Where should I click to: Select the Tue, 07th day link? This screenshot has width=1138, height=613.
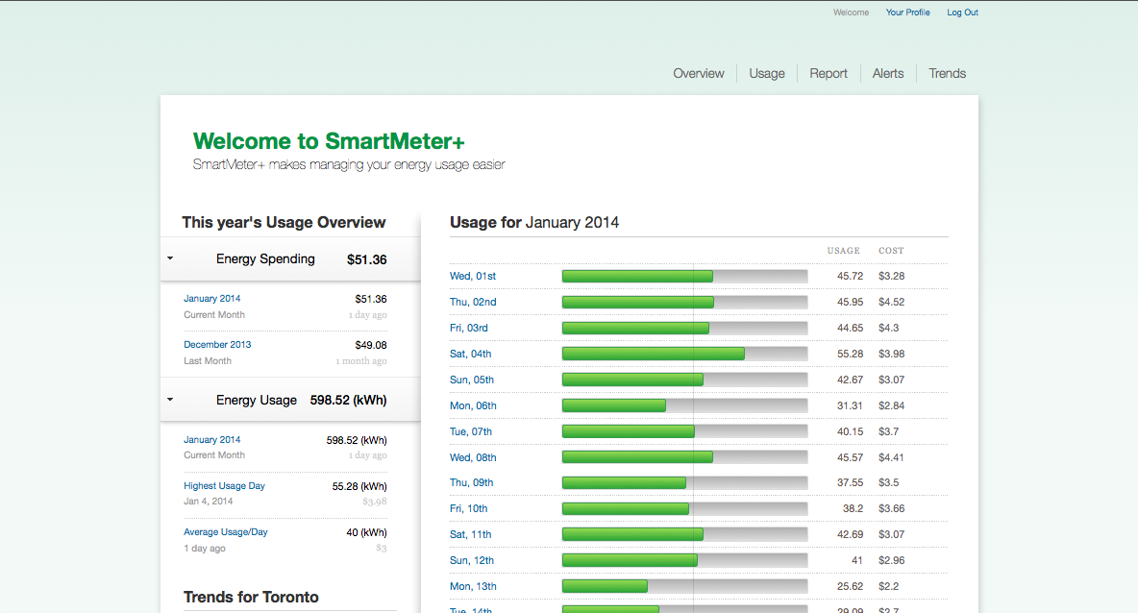[470, 431]
